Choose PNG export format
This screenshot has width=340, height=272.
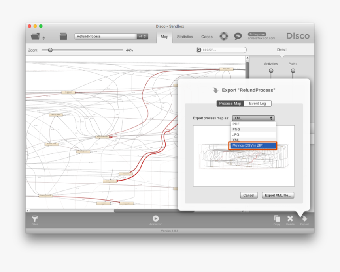[x=253, y=129]
